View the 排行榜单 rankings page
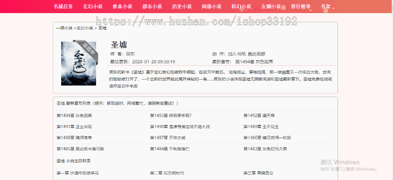The height and width of the screenshot is (180, 393). 301,7
